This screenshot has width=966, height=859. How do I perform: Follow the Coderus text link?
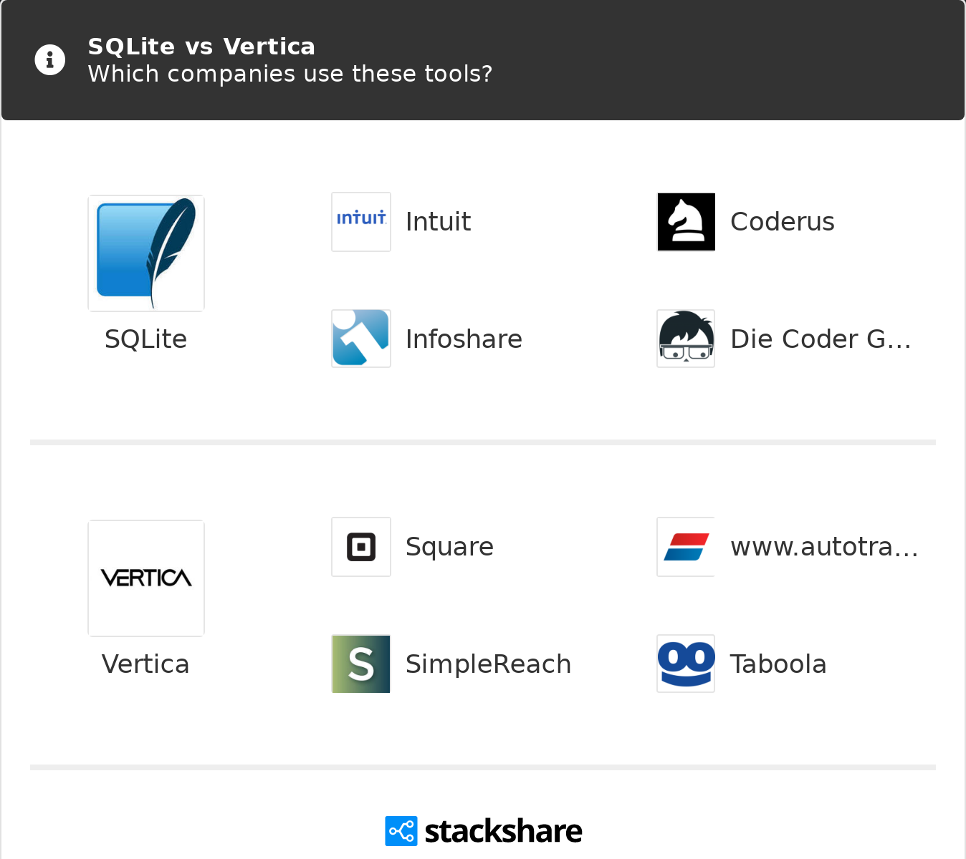pos(782,222)
